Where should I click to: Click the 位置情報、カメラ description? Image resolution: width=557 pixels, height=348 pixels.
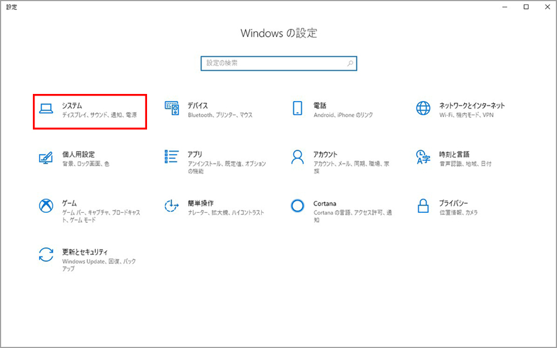click(458, 212)
